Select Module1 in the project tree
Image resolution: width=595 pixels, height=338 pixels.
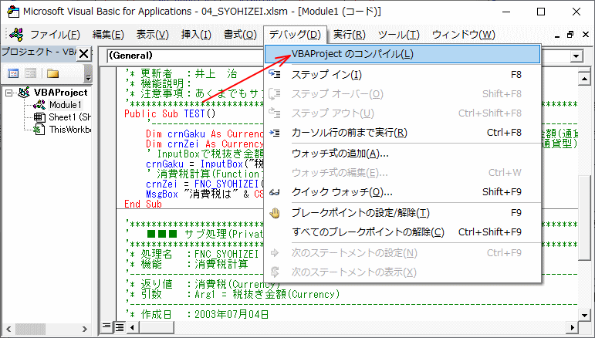pos(66,105)
